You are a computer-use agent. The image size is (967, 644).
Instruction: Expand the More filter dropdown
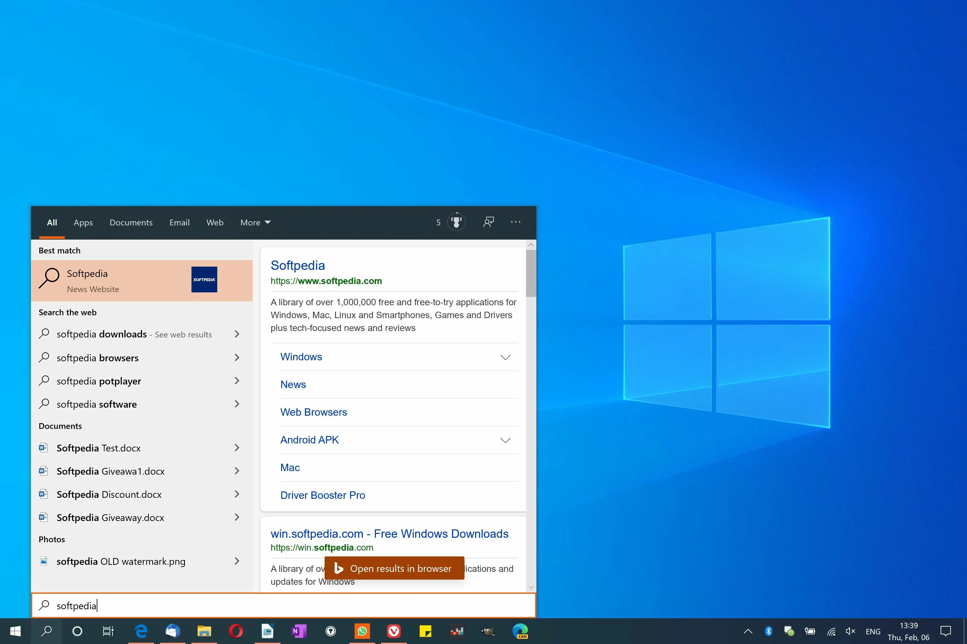pos(255,223)
